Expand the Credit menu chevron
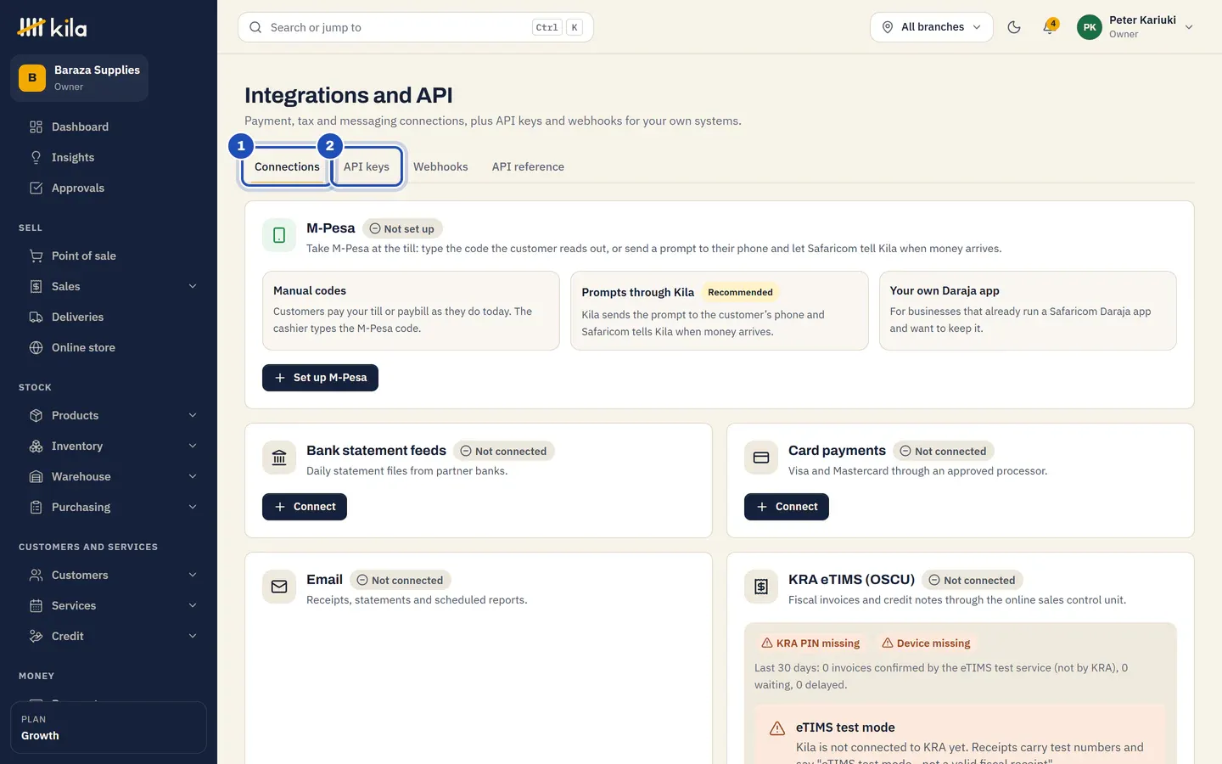Screen dimensions: 1222x764 [x=193, y=636]
